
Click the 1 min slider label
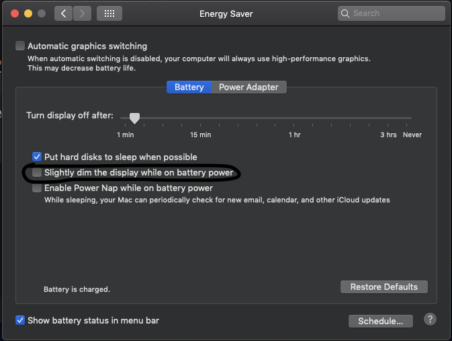pyautogui.click(x=126, y=135)
